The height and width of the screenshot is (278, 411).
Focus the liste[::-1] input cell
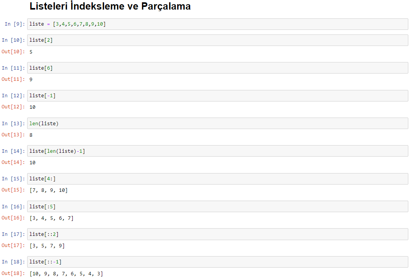tap(218, 262)
